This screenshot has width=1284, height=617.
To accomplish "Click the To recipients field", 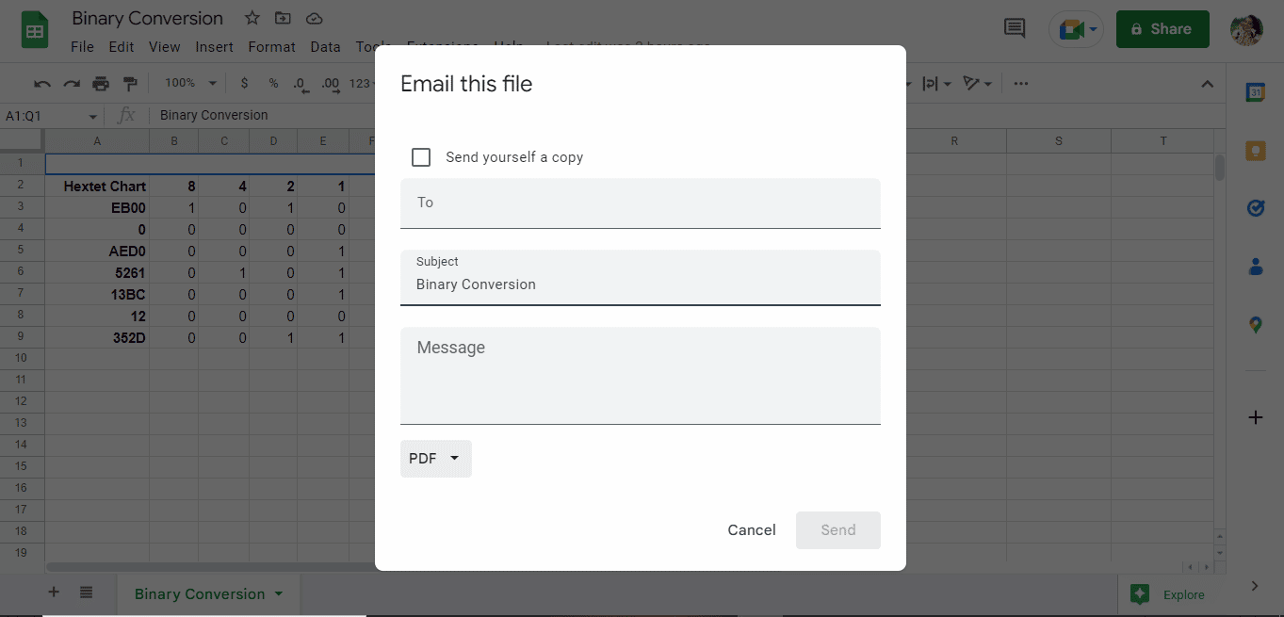I will pyautogui.click(x=641, y=203).
